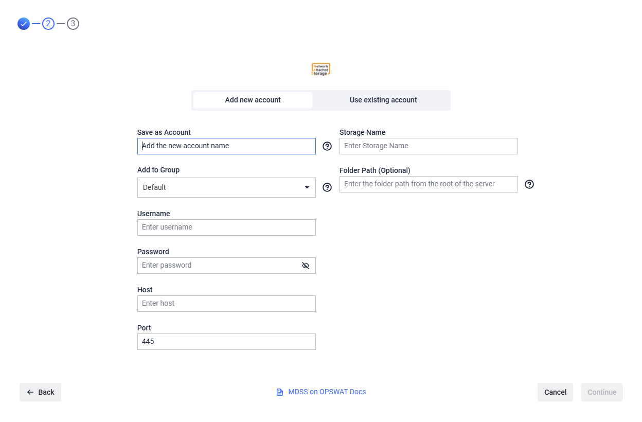
Task: Go back using the Back button
Action: click(x=40, y=392)
